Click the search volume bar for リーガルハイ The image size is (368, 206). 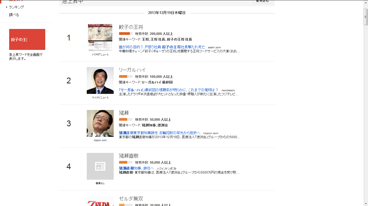pos(126,76)
